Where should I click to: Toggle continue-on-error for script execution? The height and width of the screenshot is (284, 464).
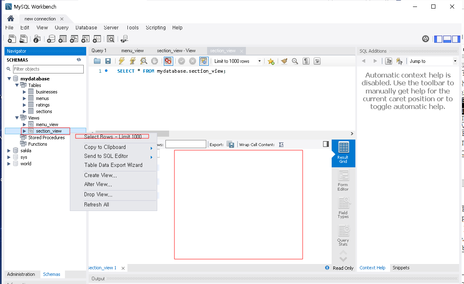(168, 61)
